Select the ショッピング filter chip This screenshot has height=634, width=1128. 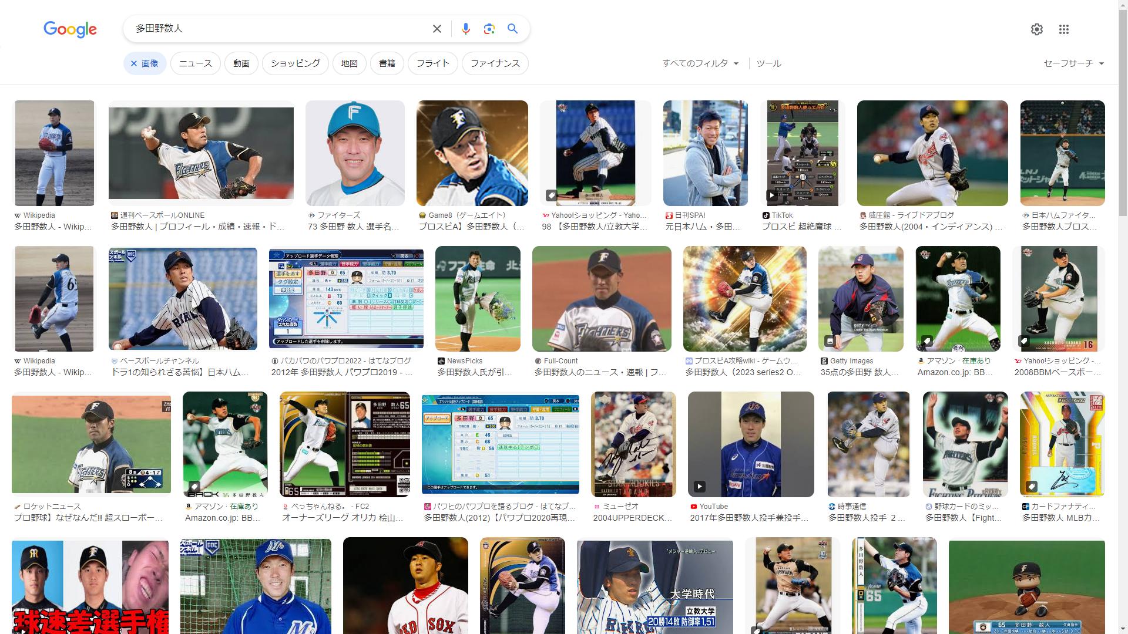click(x=295, y=63)
